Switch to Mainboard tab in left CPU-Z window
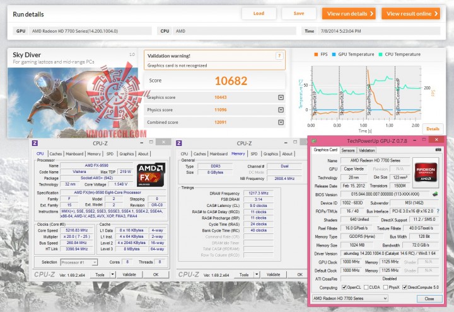 tap(74, 153)
